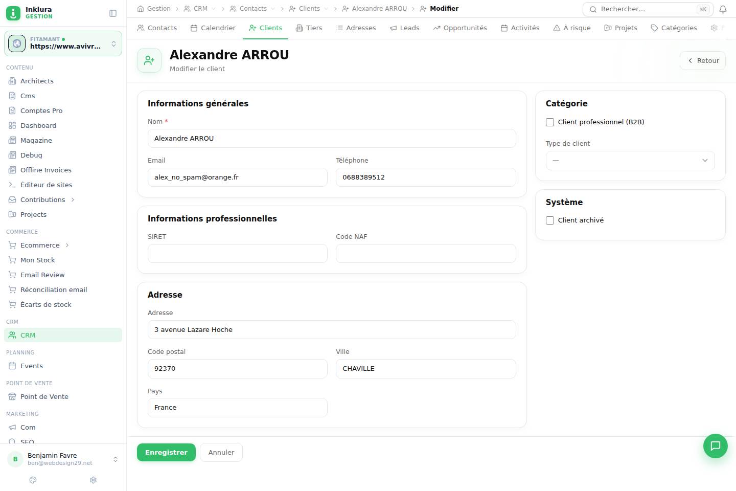
Task: Open Comptes Pro in the sidebar
Action: [63, 110]
